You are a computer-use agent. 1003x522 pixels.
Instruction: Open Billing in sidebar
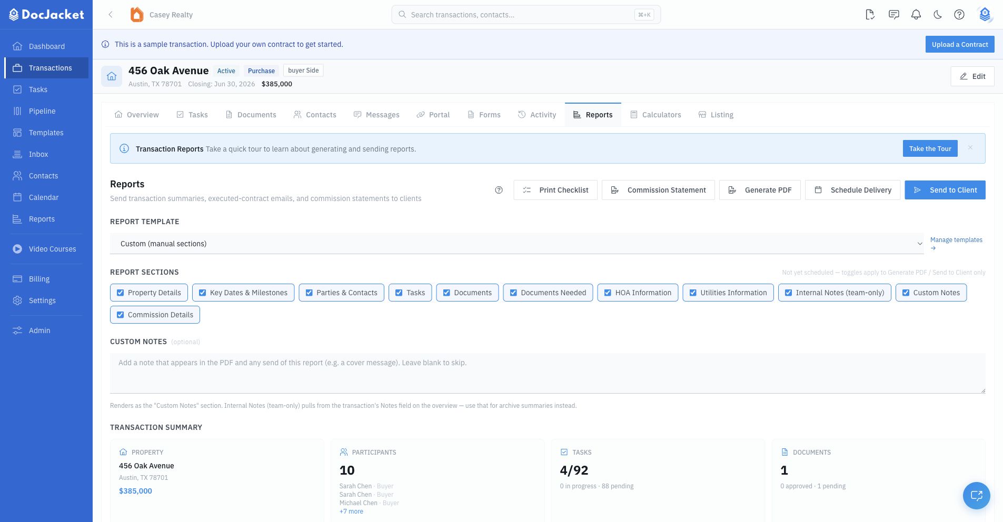(46, 279)
